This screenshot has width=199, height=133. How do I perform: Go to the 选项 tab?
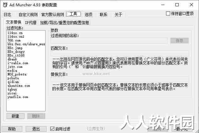pos(89,14)
